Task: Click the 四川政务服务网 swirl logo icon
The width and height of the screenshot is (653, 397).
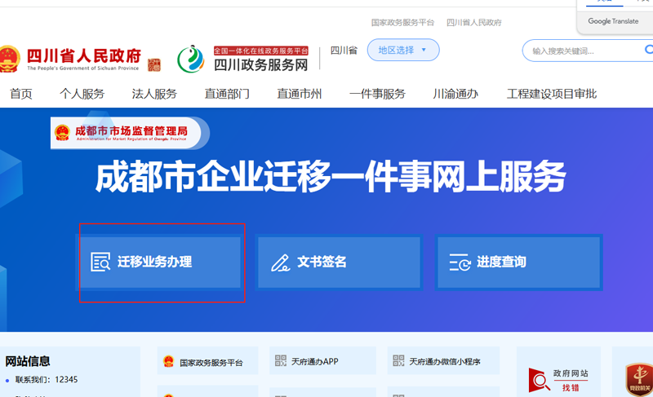Action: (191, 59)
